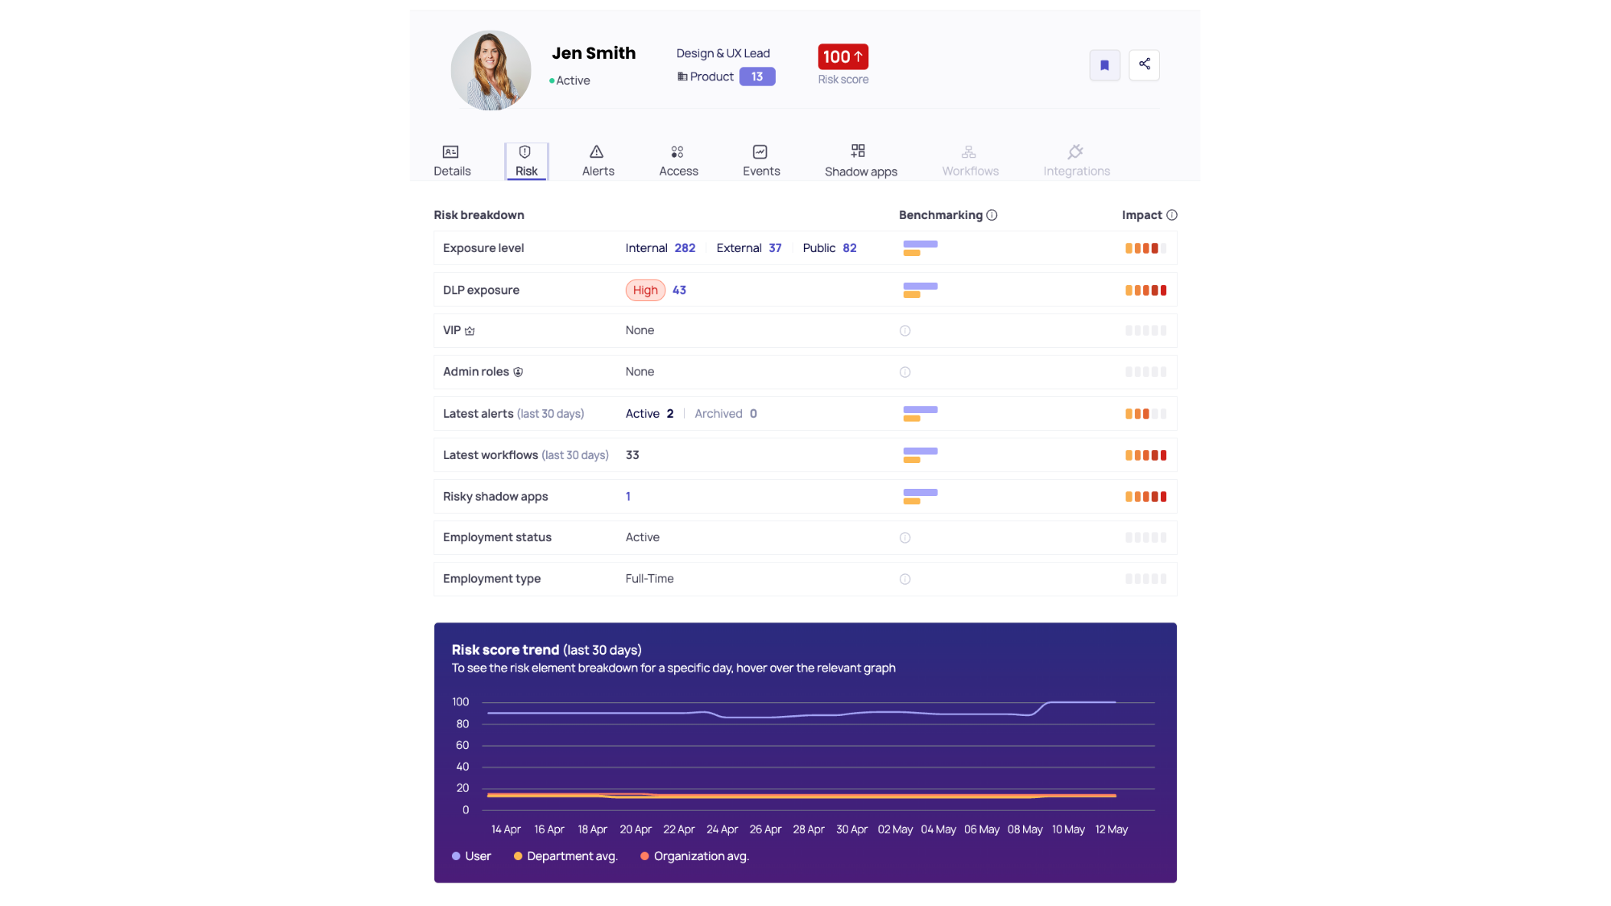Click the share icon button
This screenshot has height=906, width=1611.
point(1144,64)
